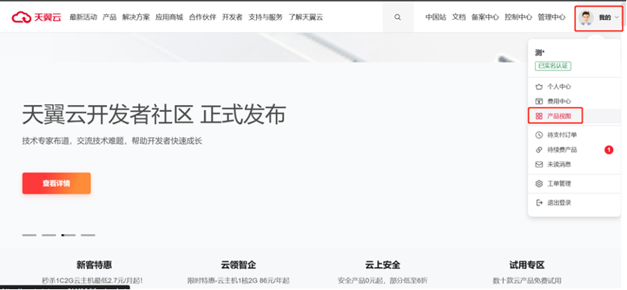
Task: Open the 文档 link
Action: click(459, 17)
